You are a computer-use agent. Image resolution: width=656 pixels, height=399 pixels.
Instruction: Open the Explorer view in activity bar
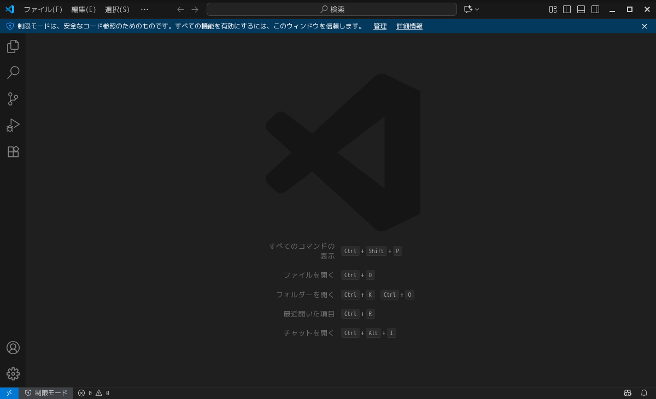click(13, 46)
